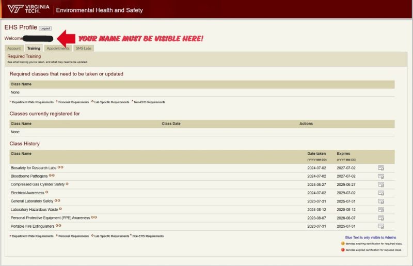The image size is (413, 266).
Task: Click the Class Date column header
Action: [x=171, y=123]
